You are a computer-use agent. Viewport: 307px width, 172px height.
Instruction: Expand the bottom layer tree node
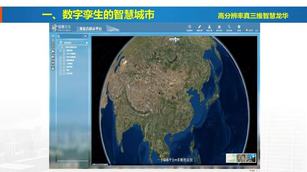tap(61, 74)
